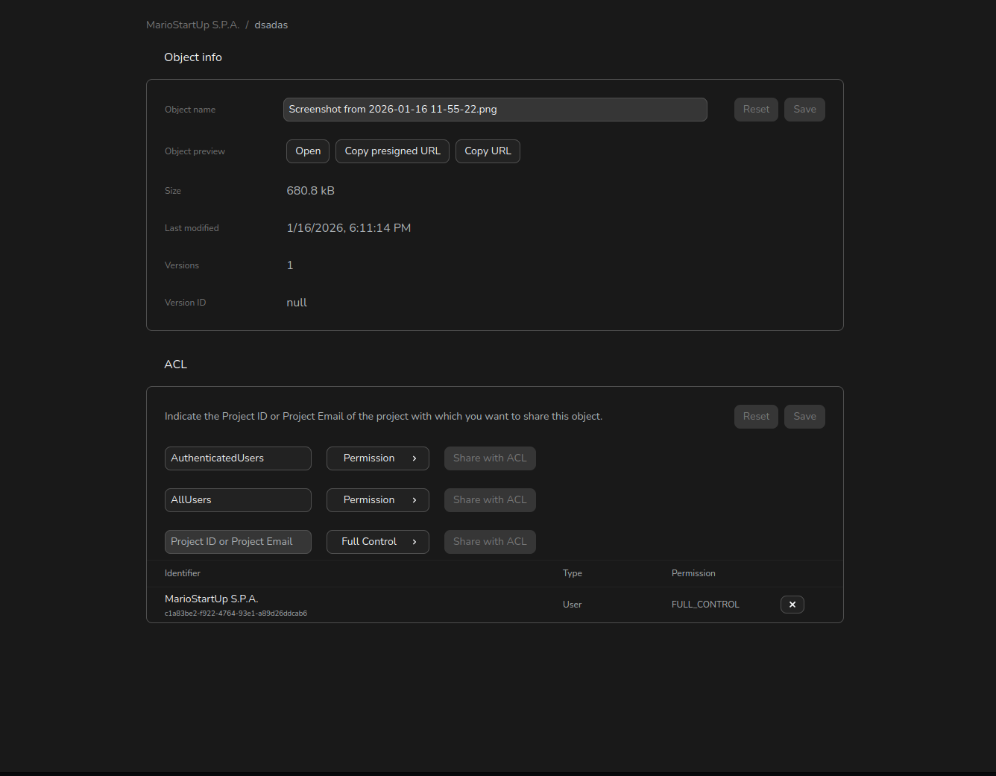Copy the object URL
Viewport: 996px width, 776px height.
pyautogui.click(x=488, y=151)
